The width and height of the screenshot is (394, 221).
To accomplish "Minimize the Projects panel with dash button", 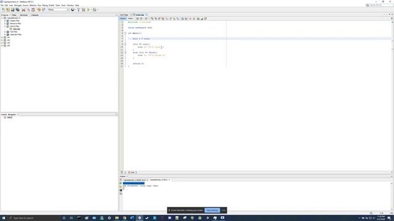I will pyautogui.click(x=116, y=15).
